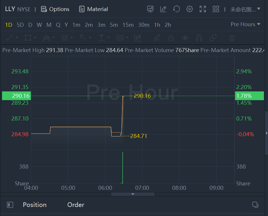Open the 未命名图 chart template dropdown
This screenshot has width=268, height=216.
(245, 9)
